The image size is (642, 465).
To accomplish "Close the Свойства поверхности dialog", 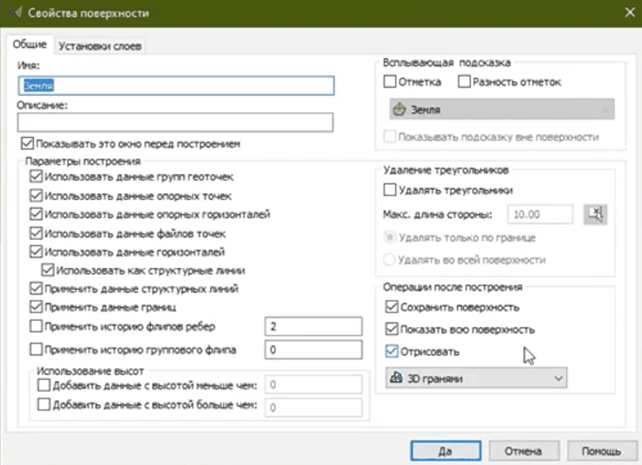I will point(628,13).
